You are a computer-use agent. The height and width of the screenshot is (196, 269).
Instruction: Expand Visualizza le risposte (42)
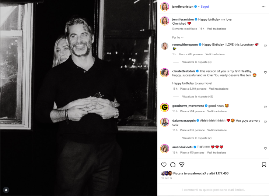coord(198,97)
